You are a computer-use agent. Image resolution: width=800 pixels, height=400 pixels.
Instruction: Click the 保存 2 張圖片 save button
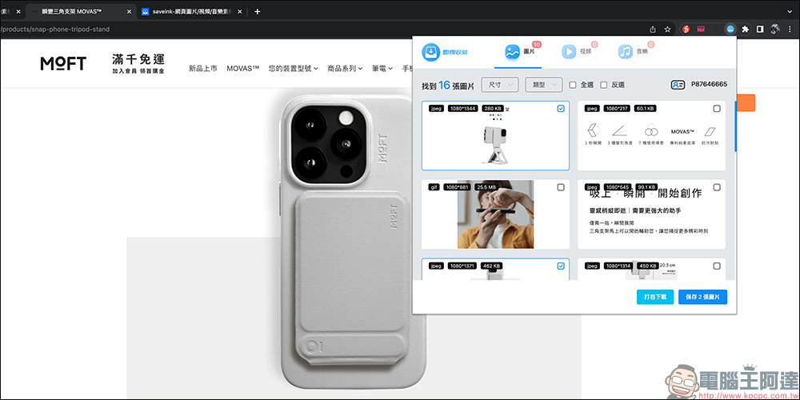point(702,297)
